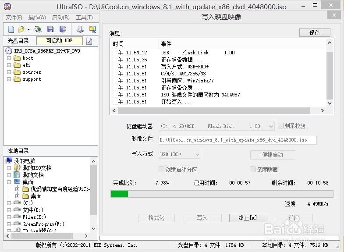The image size is (344, 252).
Task: Open the 文件(F) menu
Action: point(14,18)
